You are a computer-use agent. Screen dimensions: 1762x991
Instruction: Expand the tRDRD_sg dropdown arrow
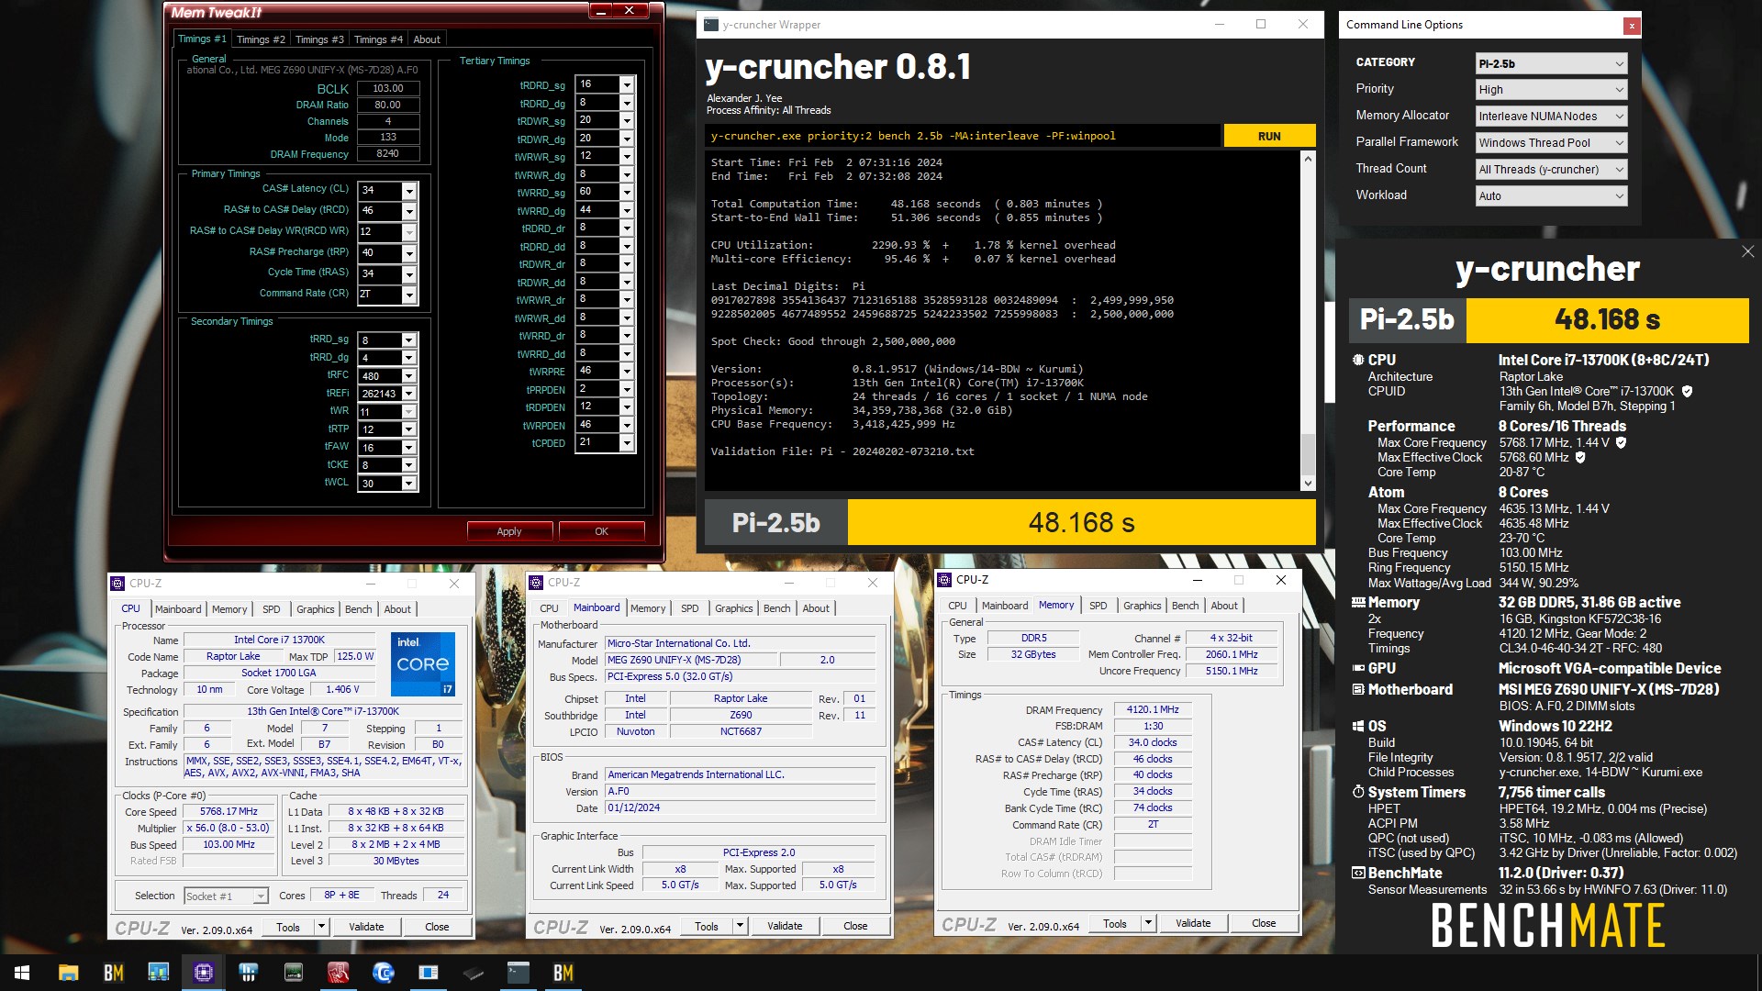pos(627,84)
